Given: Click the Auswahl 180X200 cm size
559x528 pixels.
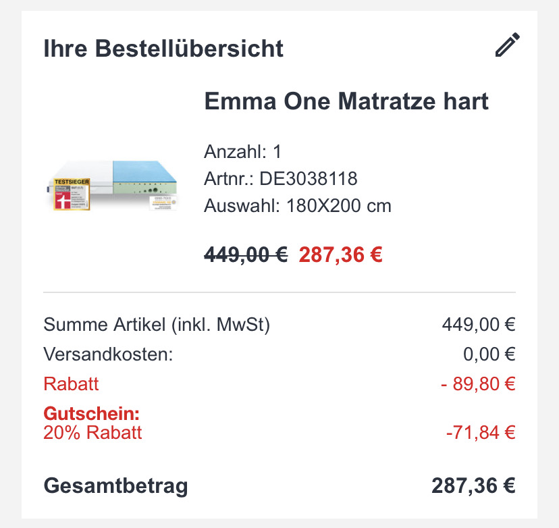Looking at the screenshot, I should (298, 206).
